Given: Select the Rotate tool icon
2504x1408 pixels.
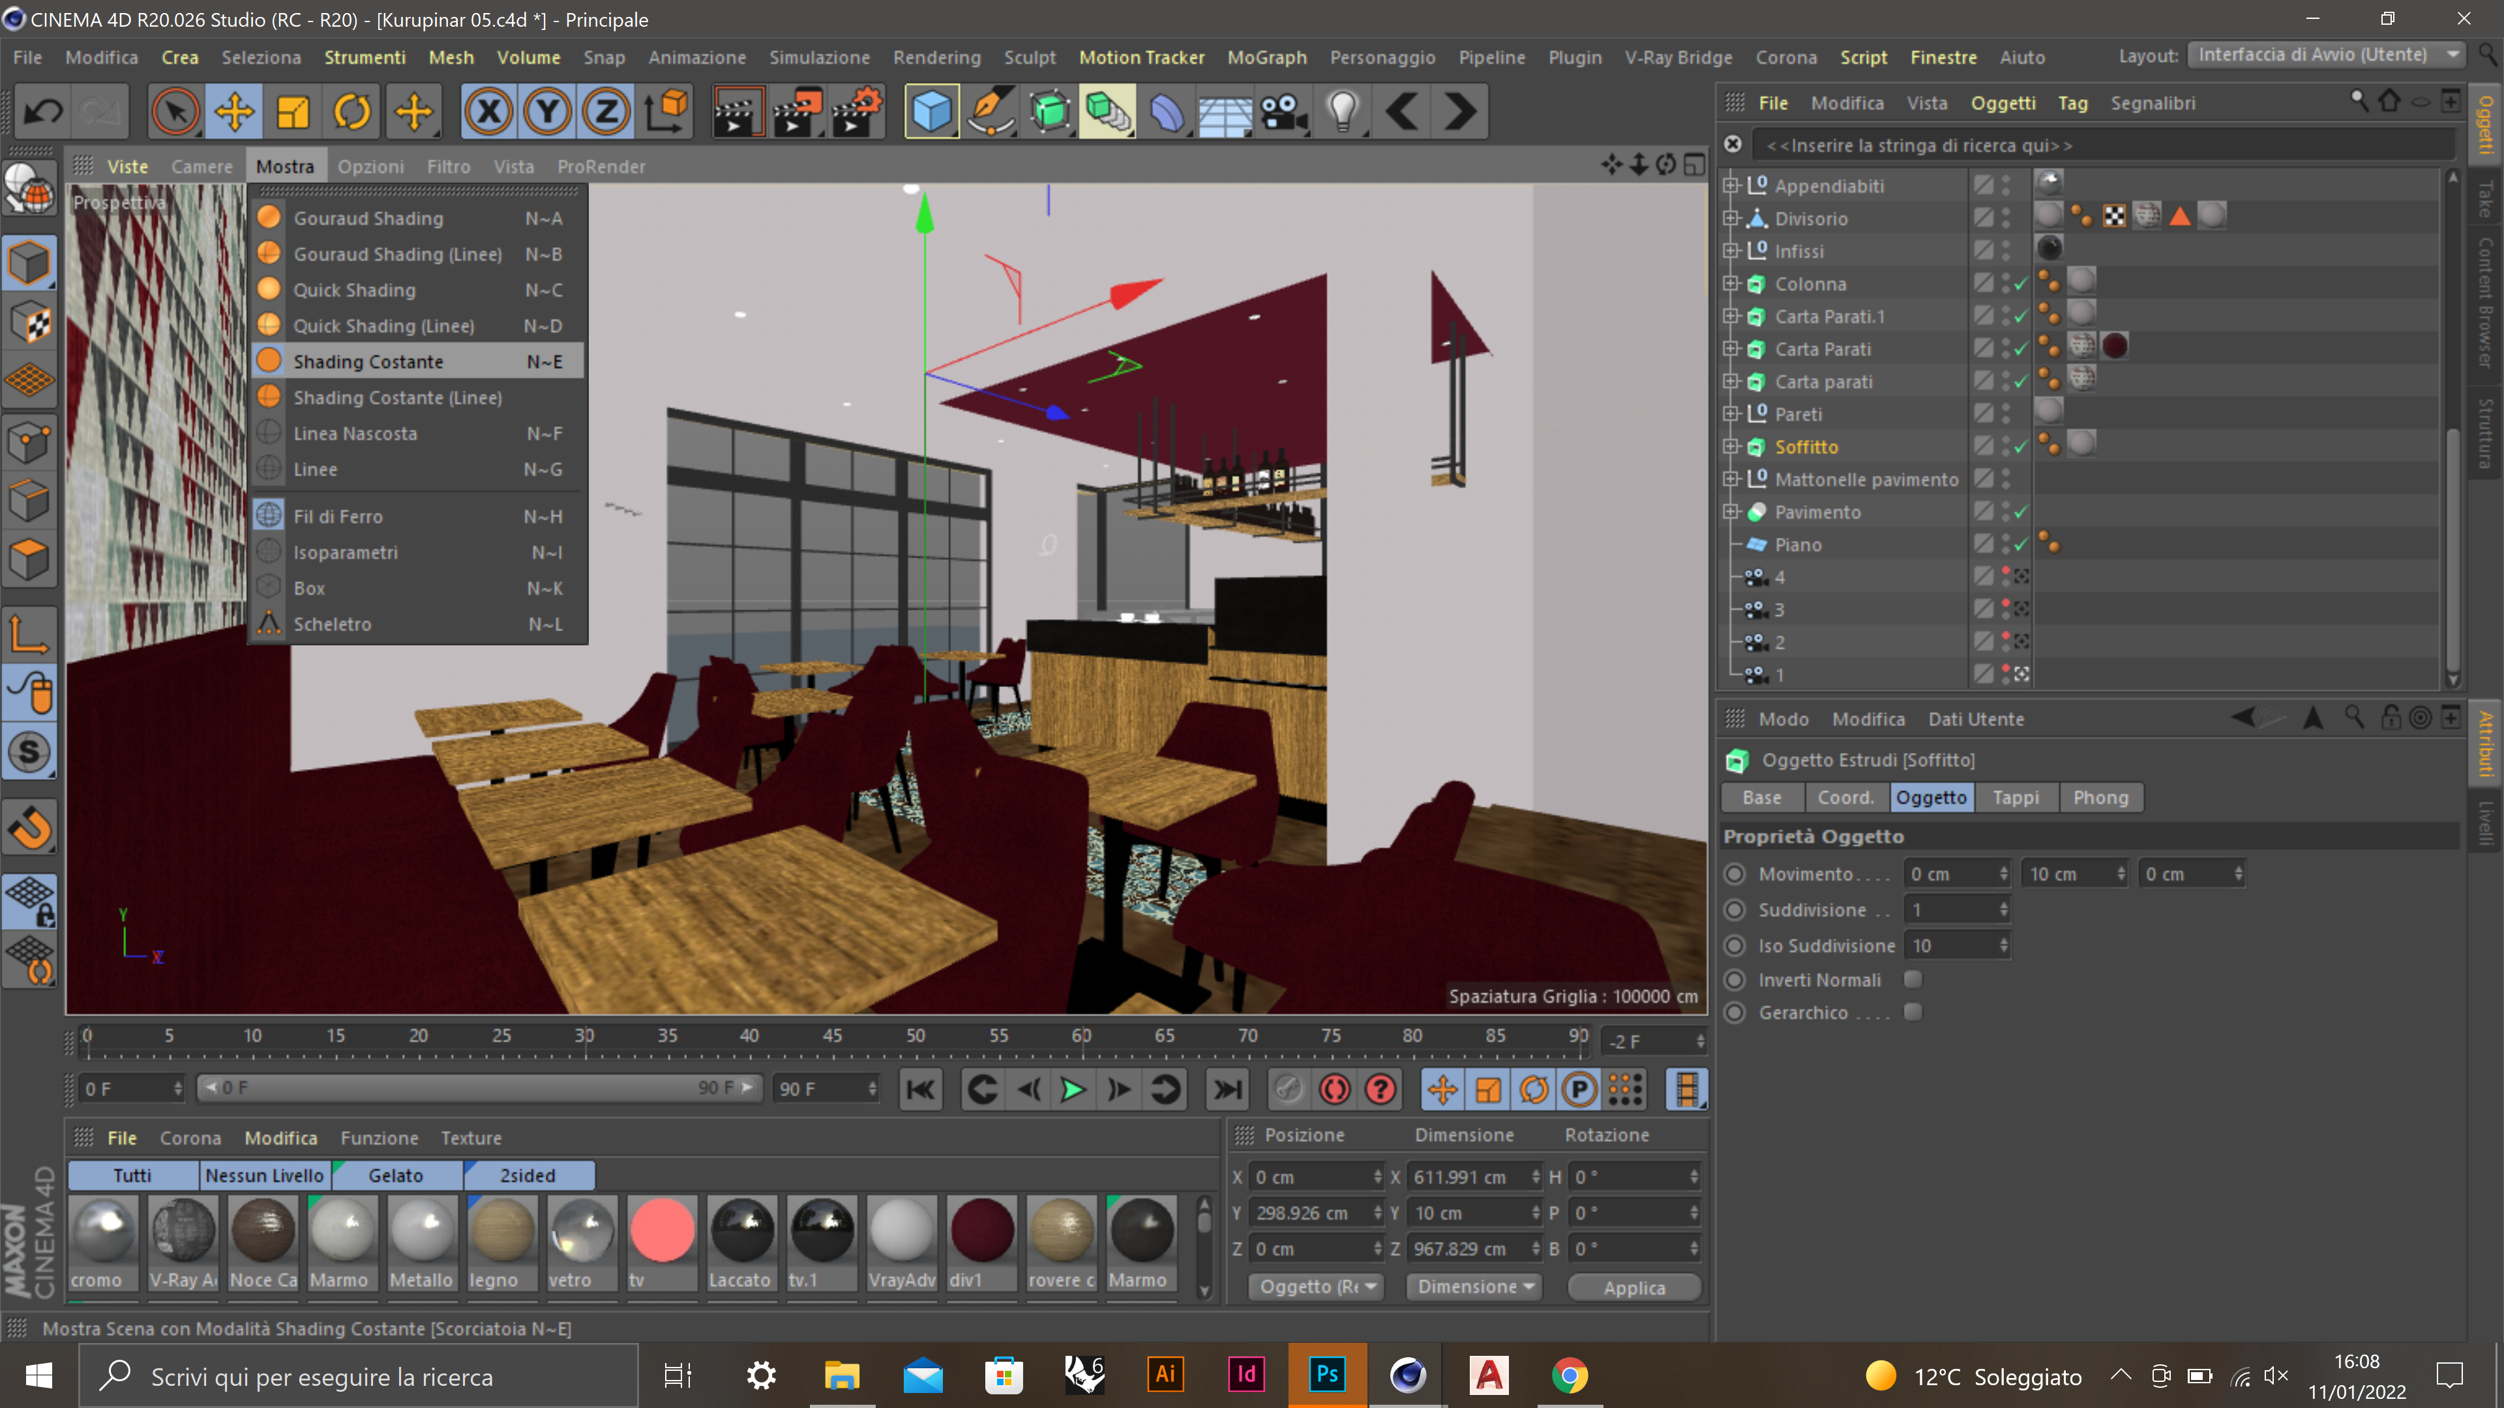Looking at the screenshot, I should pos(352,111).
